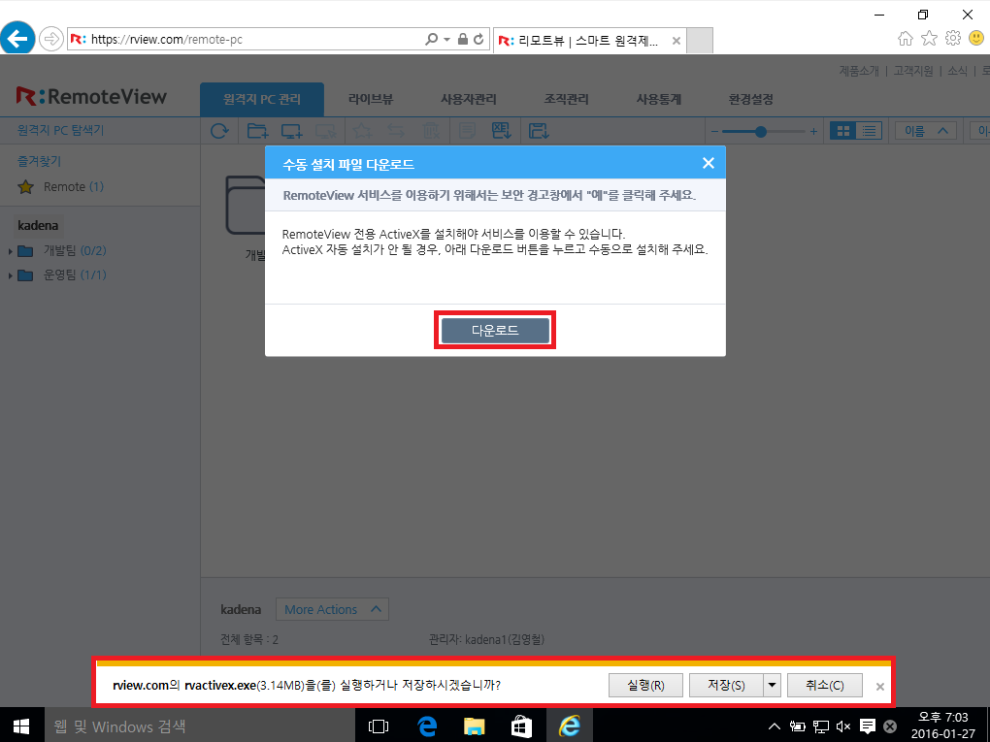Screen dimensions: 990x742
Task: Click the browser home icon
Action: pyautogui.click(x=906, y=39)
